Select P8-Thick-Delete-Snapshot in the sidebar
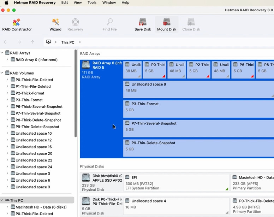 click(38, 120)
